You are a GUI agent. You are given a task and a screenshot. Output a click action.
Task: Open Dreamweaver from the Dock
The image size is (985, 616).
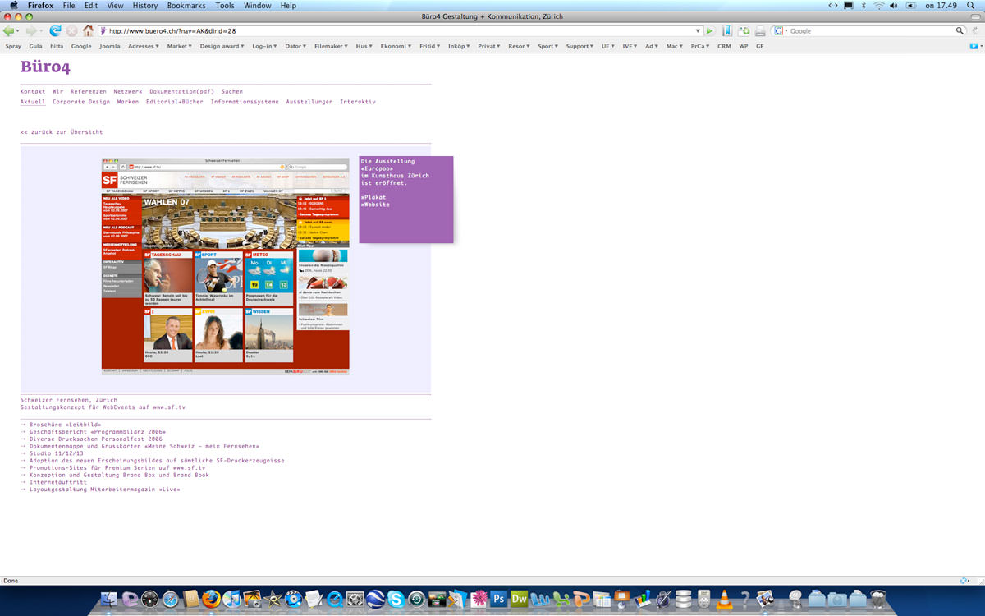tap(520, 598)
